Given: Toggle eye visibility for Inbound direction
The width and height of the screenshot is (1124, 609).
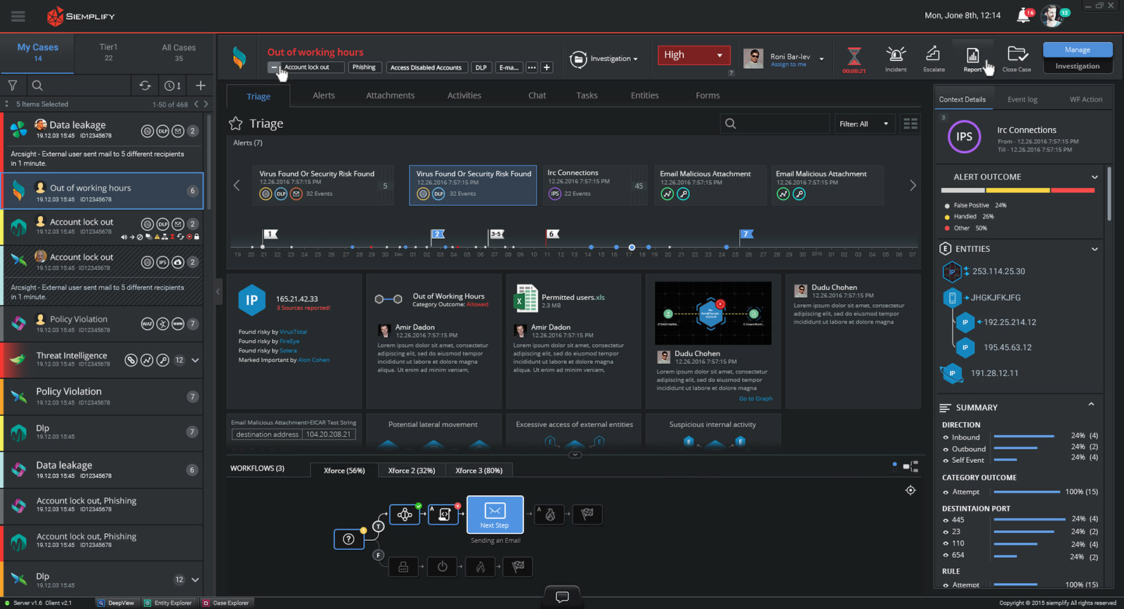Looking at the screenshot, I should pos(946,438).
